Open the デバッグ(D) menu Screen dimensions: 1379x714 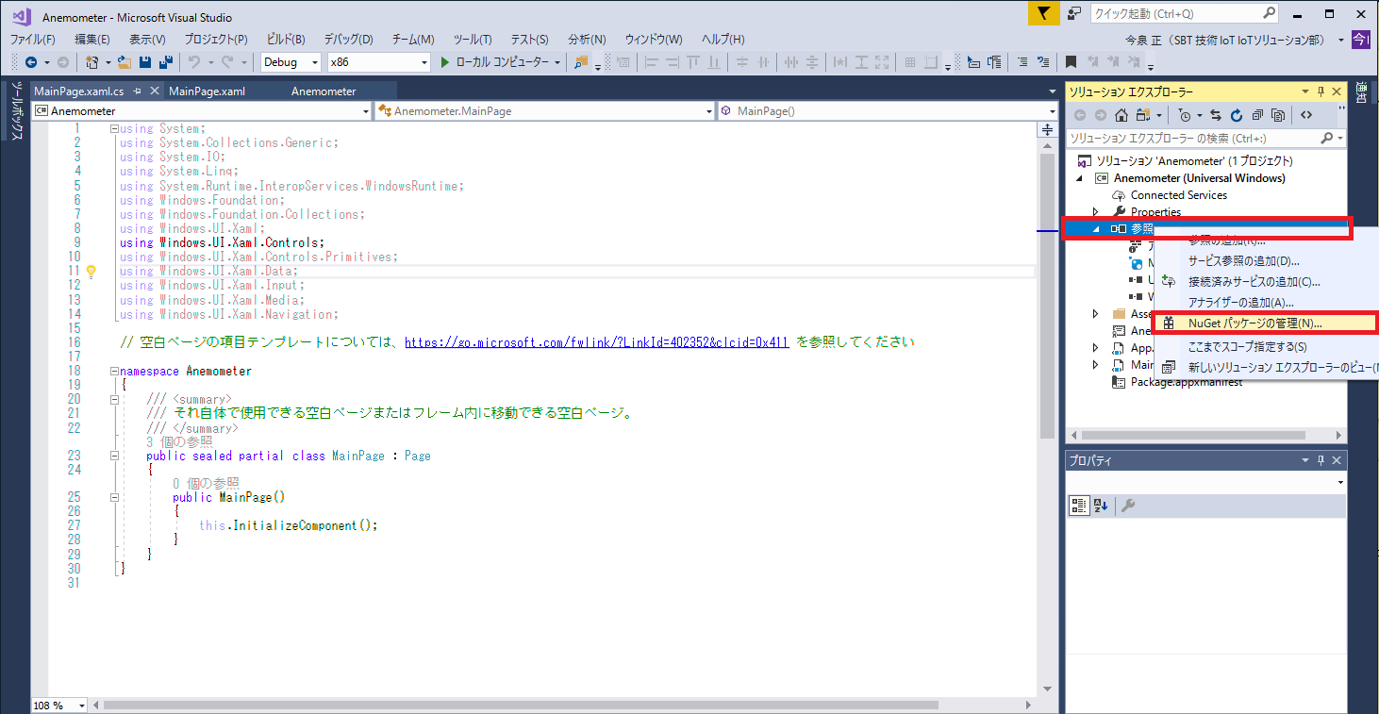(349, 39)
